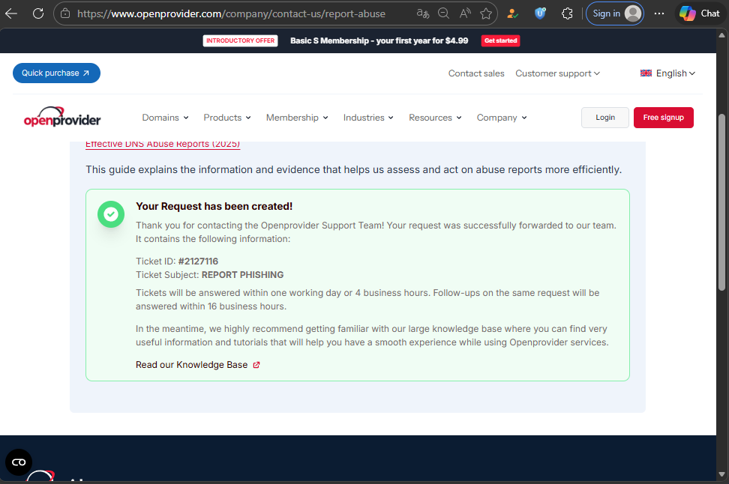Open the user-check extension icon

(512, 13)
